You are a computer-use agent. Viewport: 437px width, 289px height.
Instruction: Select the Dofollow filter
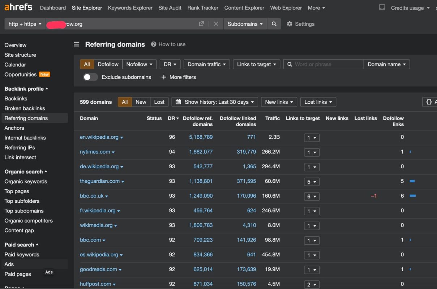[108, 64]
